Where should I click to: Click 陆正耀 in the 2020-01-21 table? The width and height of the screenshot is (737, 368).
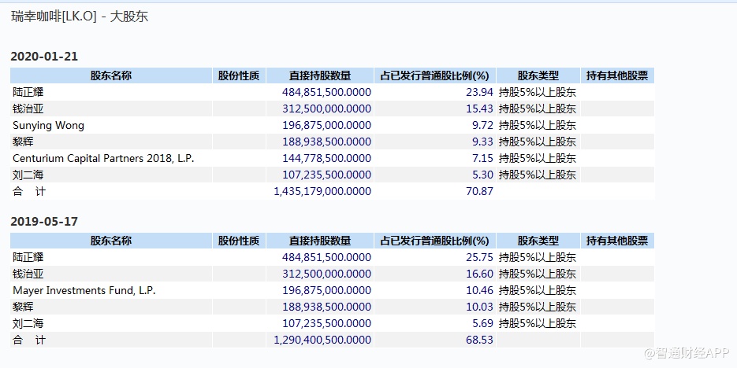pos(28,92)
